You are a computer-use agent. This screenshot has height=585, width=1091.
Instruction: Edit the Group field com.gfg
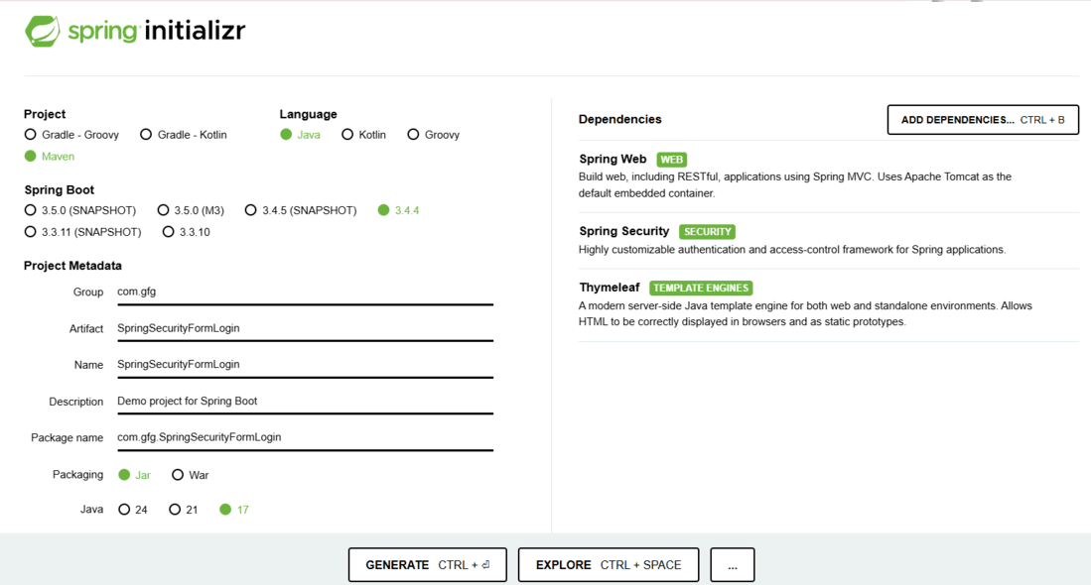[306, 292]
